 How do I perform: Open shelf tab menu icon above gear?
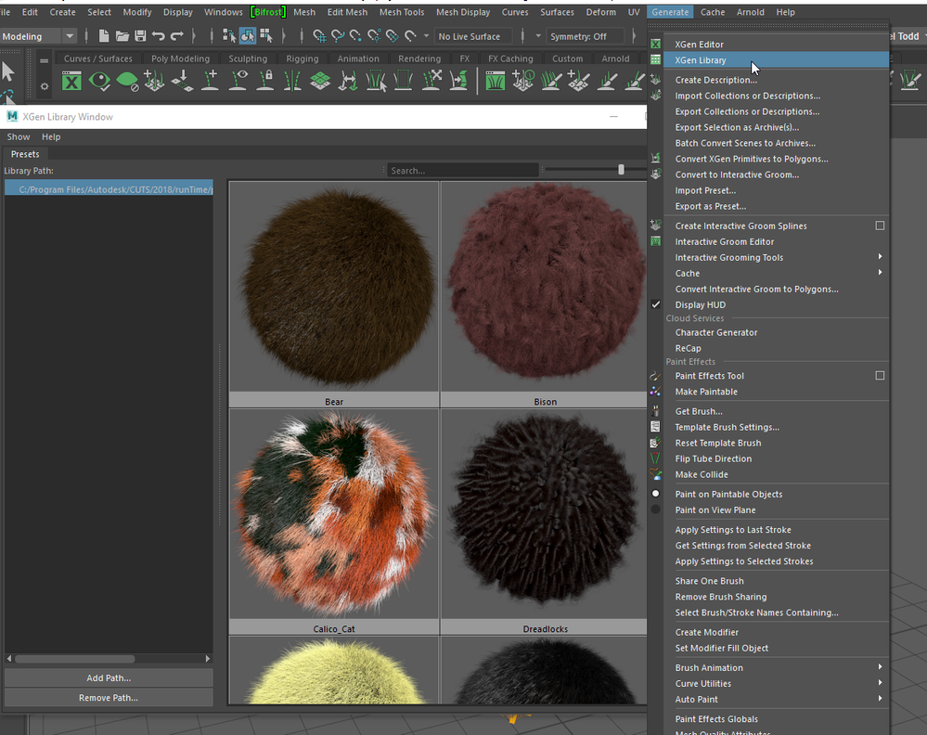[45, 60]
